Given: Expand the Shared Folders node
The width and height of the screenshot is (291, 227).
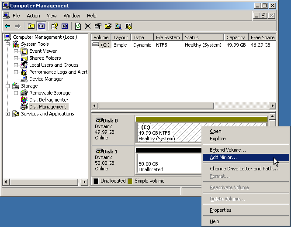Looking at the screenshot, I should tap(16, 58).
